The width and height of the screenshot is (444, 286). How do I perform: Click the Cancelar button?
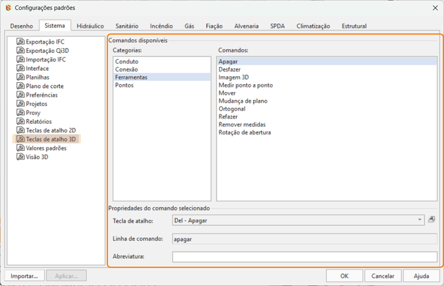coord(383,276)
